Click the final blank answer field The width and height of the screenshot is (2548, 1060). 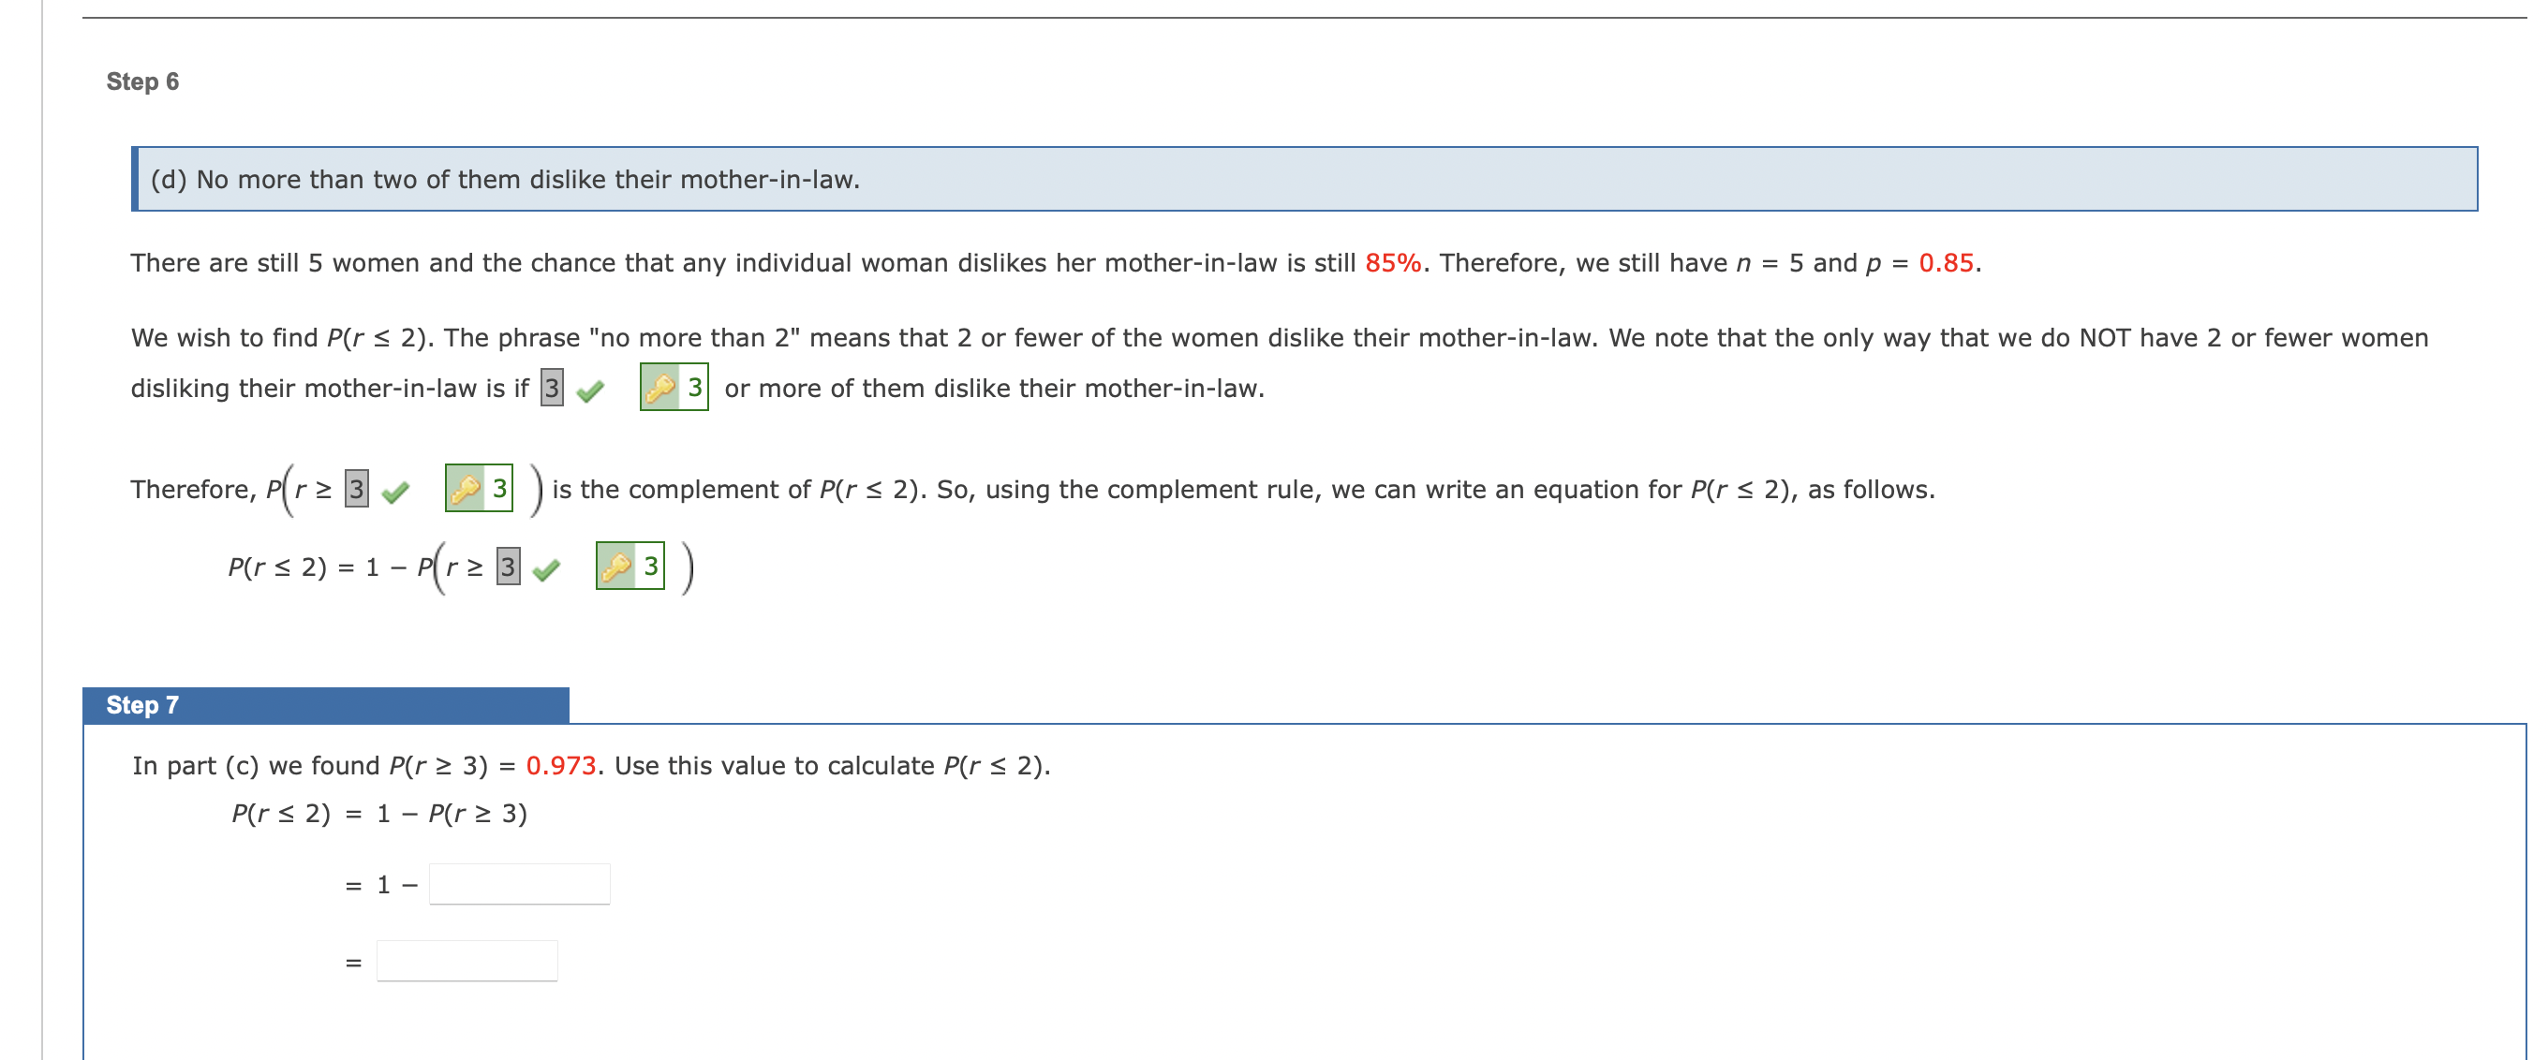coord(467,959)
